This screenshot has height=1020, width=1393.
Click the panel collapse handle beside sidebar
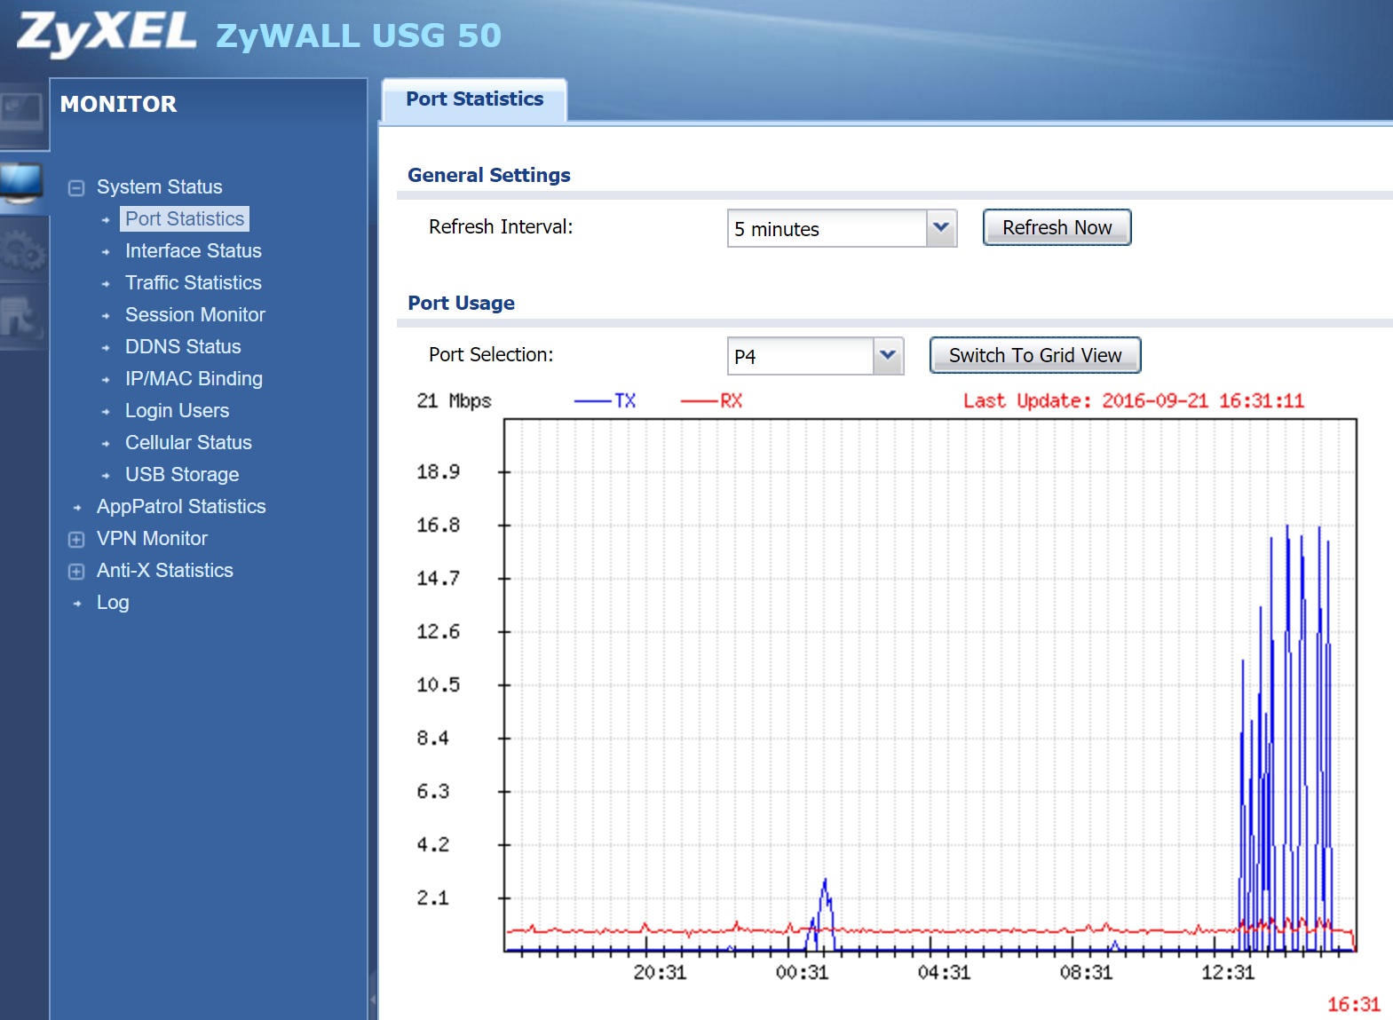pyautogui.click(x=373, y=999)
